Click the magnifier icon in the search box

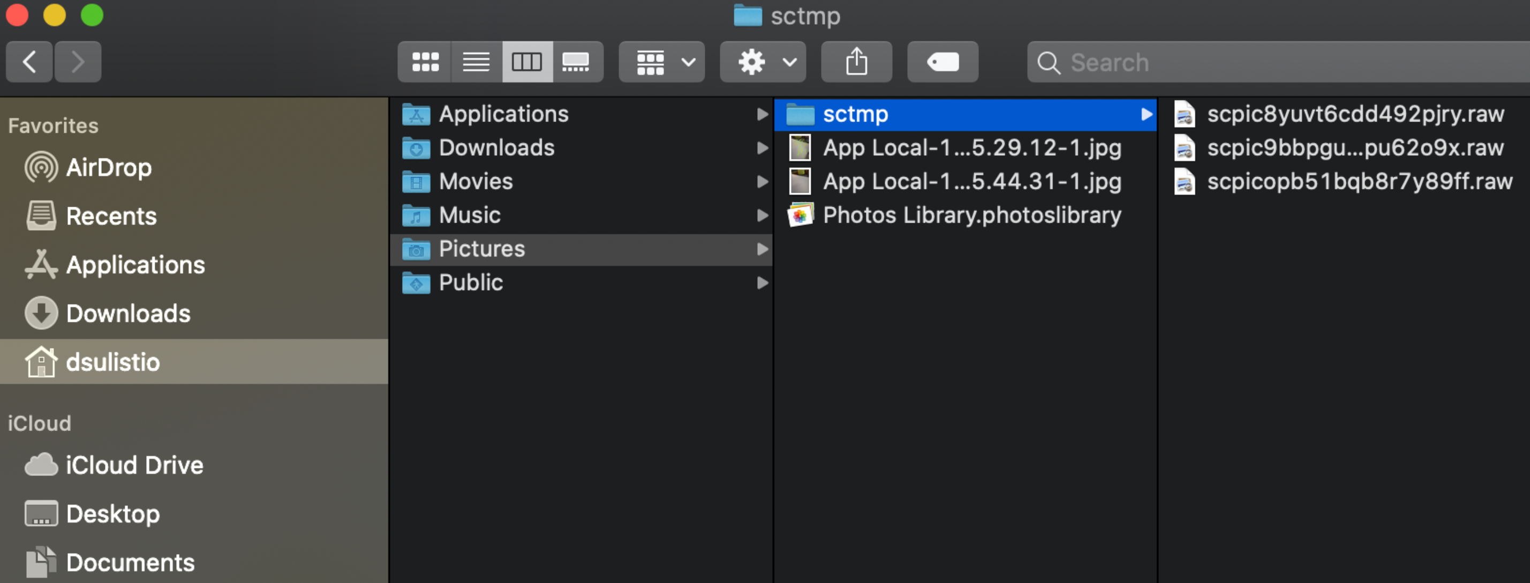pos(1049,62)
